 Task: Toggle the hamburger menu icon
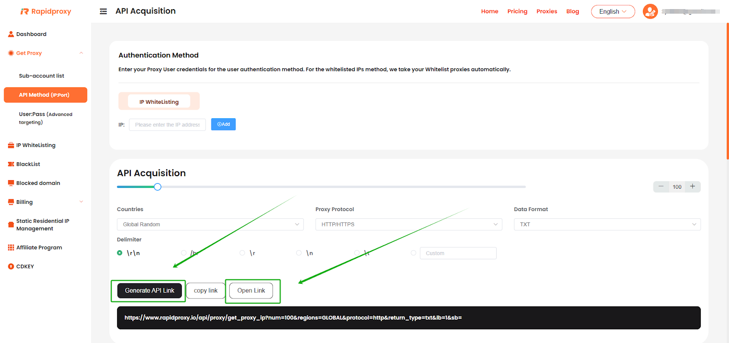pos(103,11)
